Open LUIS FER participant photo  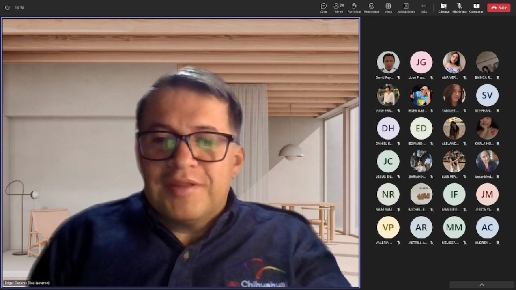coord(454,161)
